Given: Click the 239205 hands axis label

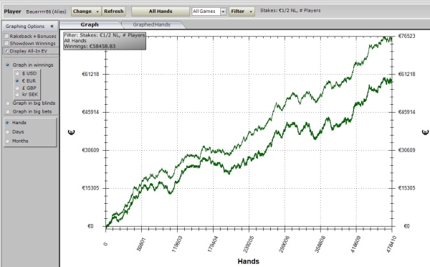Looking at the screenshot, I should tap(248, 244).
